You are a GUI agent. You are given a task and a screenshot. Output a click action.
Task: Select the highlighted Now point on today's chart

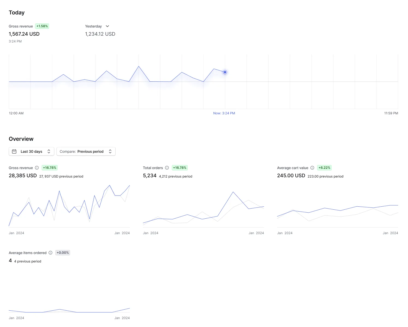coord(225,72)
